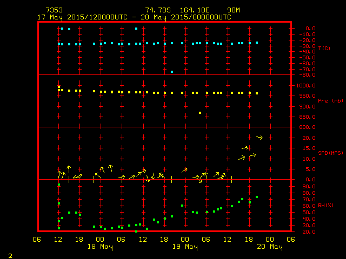The image size is (346, 259).
Task: Select the 90M elevation label
Action: (x=234, y=10)
